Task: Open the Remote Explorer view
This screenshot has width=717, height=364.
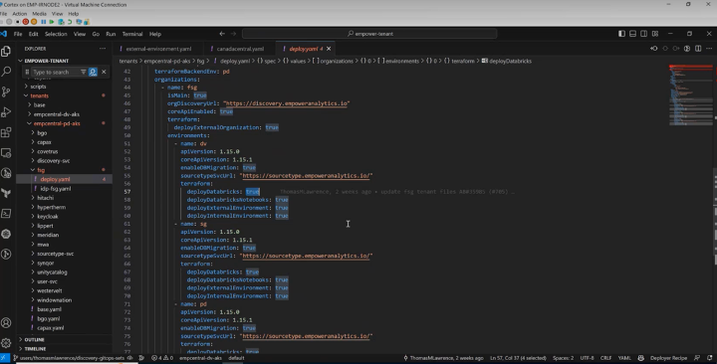Action: point(6,152)
